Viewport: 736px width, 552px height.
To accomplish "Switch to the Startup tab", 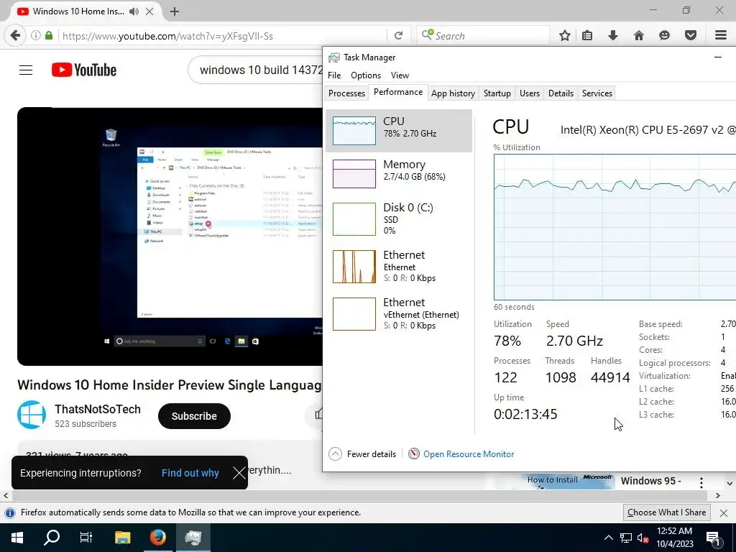I will point(497,93).
